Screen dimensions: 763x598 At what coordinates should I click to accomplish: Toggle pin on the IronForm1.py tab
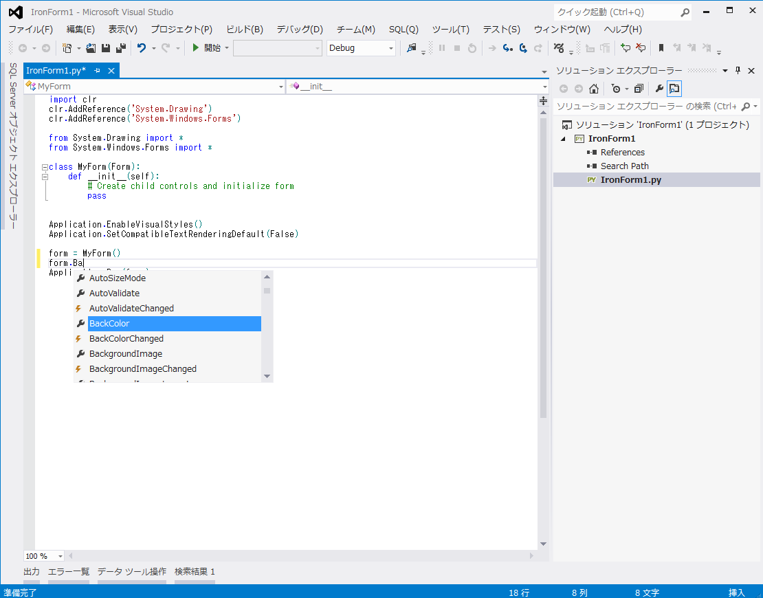coord(98,71)
